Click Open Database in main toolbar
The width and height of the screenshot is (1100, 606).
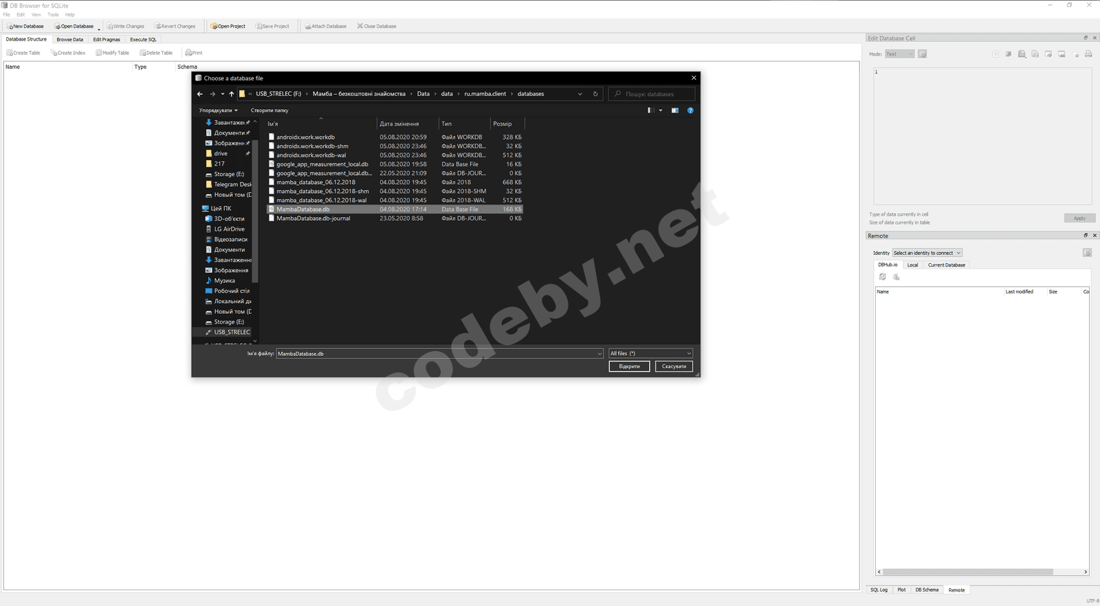[x=74, y=26]
